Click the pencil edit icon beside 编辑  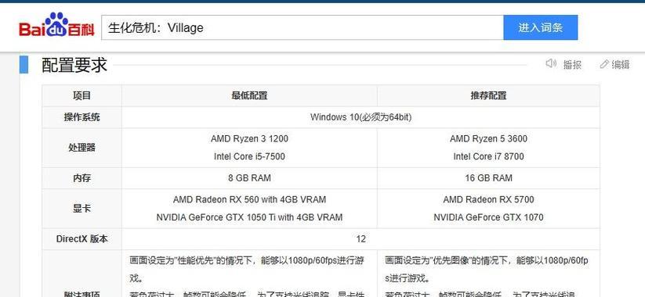pyautogui.click(x=604, y=64)
